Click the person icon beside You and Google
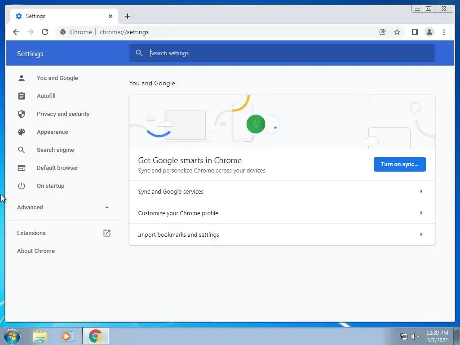 tap(22, 78)
